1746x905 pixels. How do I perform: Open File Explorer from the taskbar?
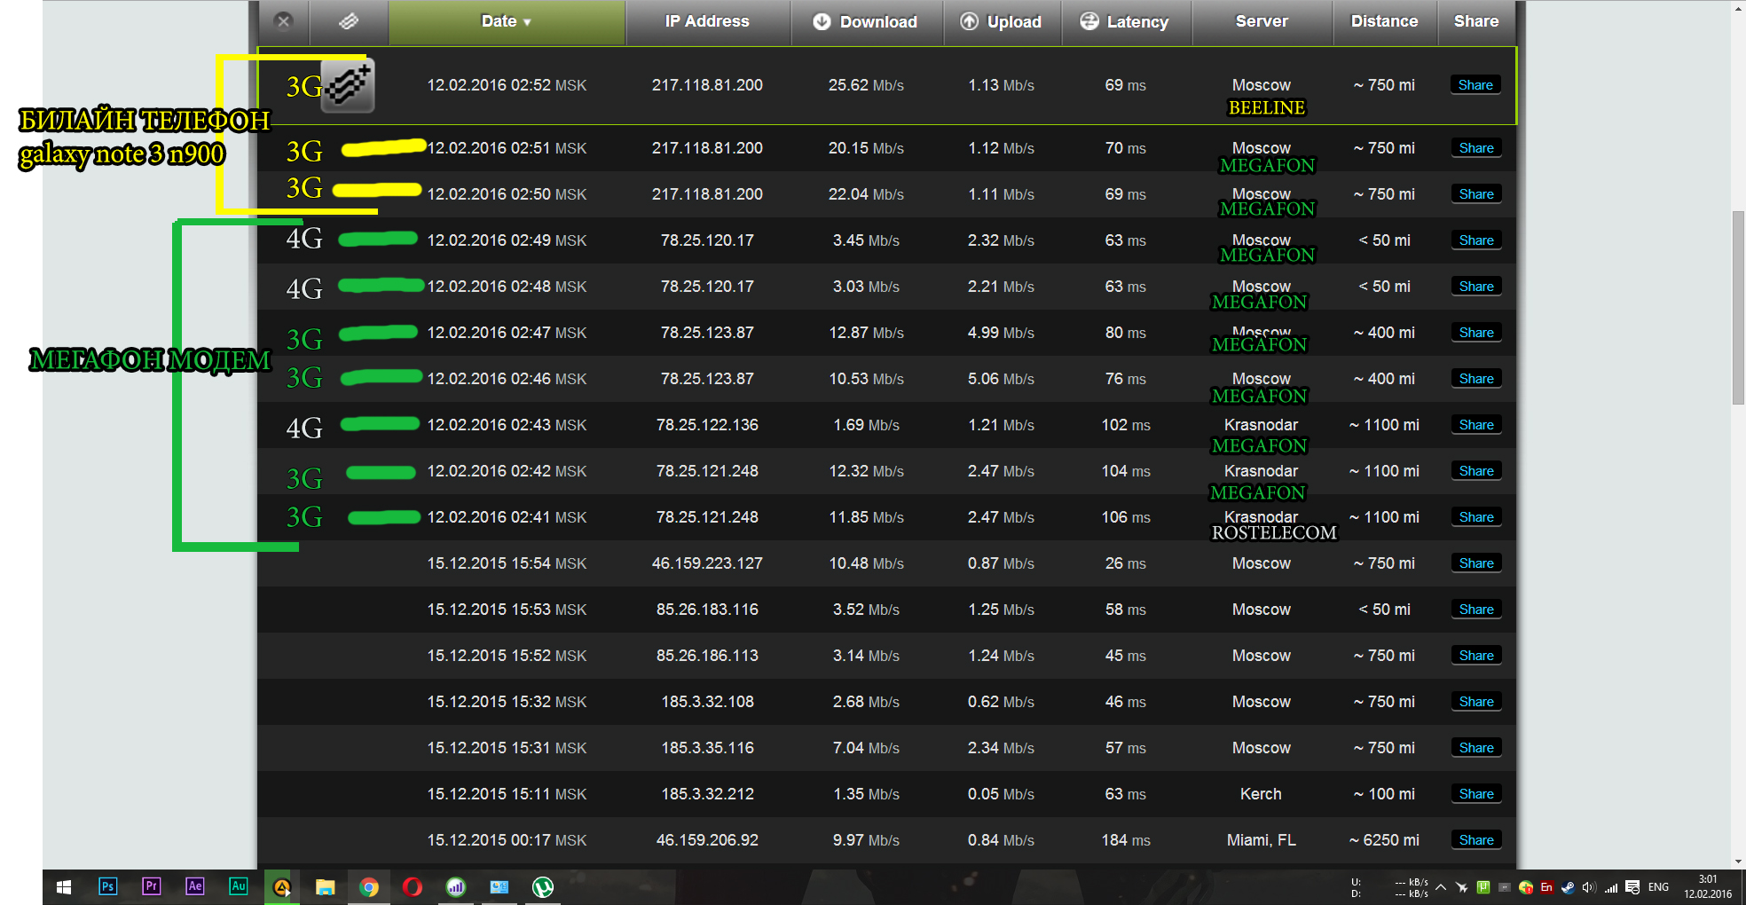pos(326,887)
